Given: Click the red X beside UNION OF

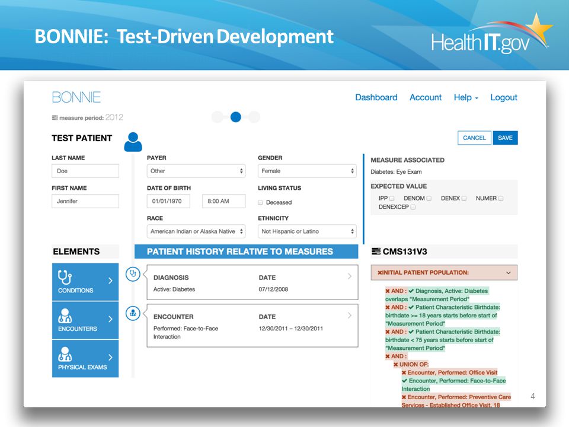Looking at the screenshot, I should pos(396,364).
